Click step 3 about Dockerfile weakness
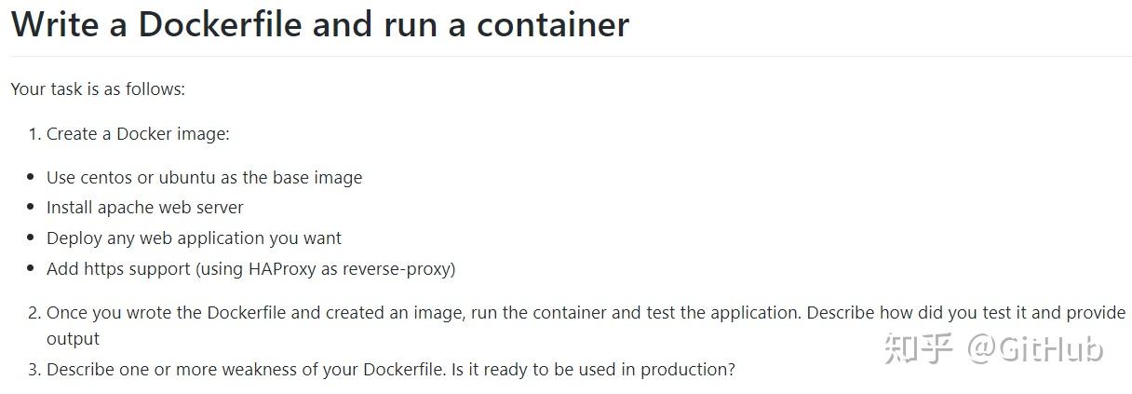Viewport: 1132px width, 394px height. tap(390, 370)
